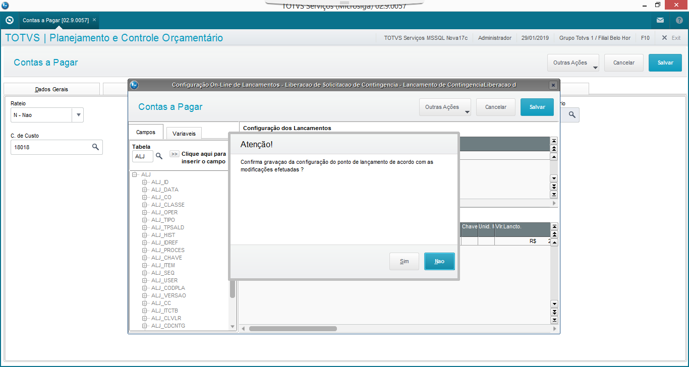Expand the ALJ_OPER tree node
The image size is (689, 367).
(145, 212)
